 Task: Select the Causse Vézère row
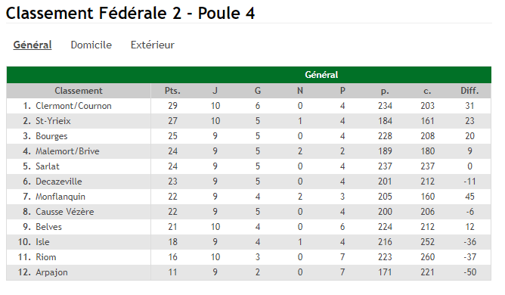(x=249, y=212)
